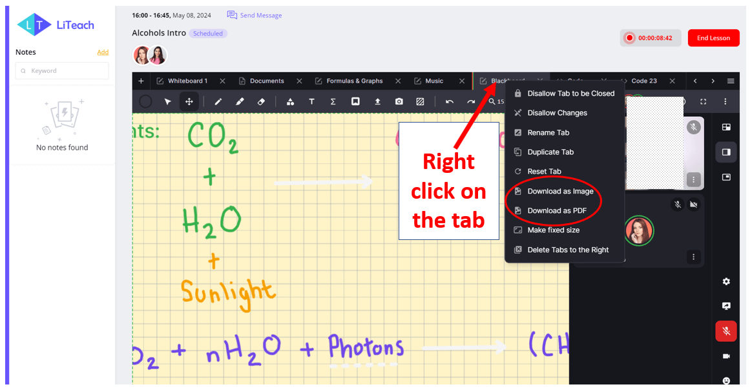
Task: Choose the highlighter marker tool
Action: pos(240,101)
